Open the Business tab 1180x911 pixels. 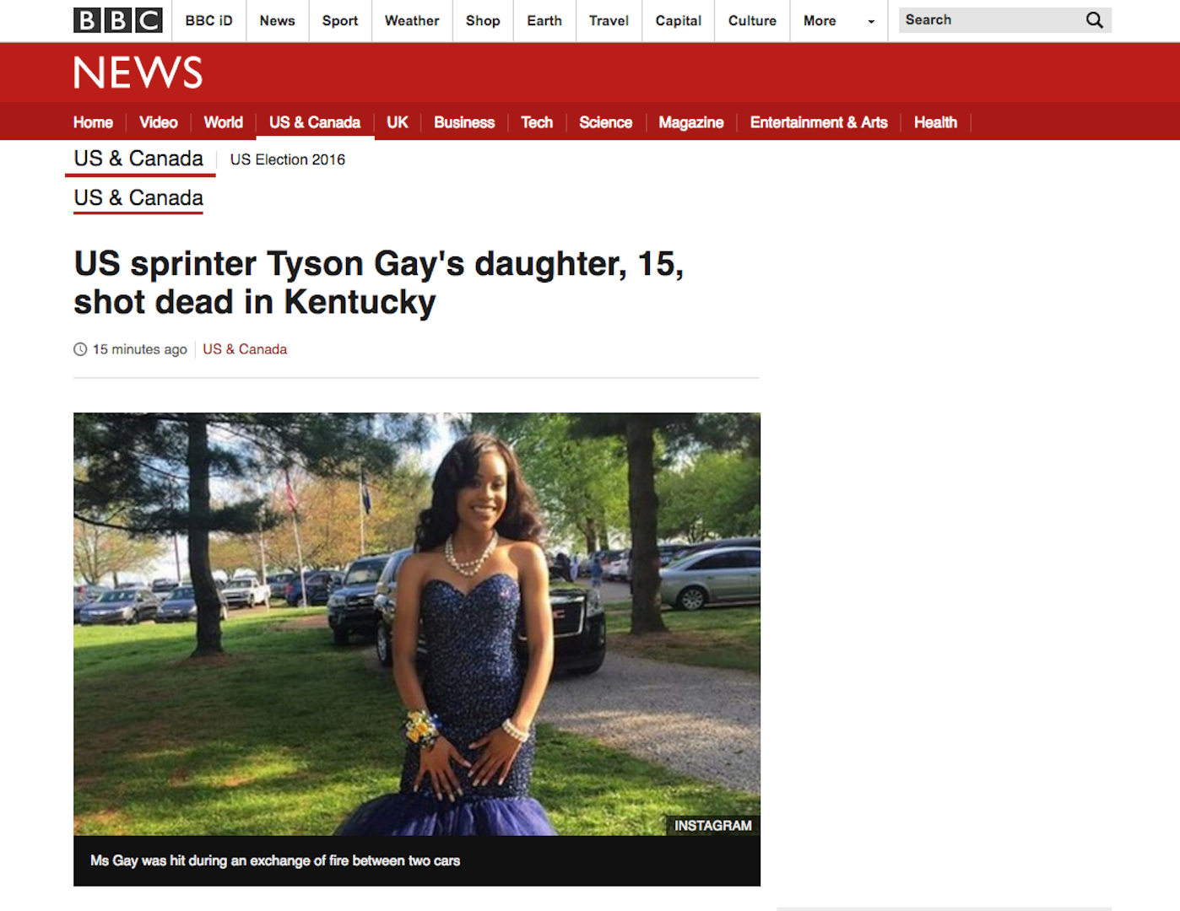click(464, 122)
